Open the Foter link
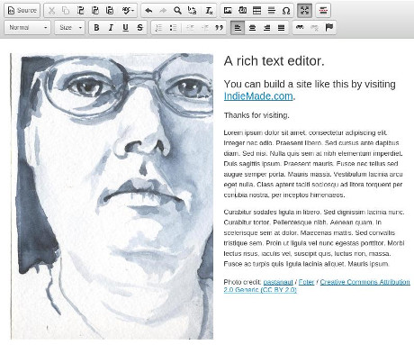This screenshot has width=414, height=345. pos(306,282)
